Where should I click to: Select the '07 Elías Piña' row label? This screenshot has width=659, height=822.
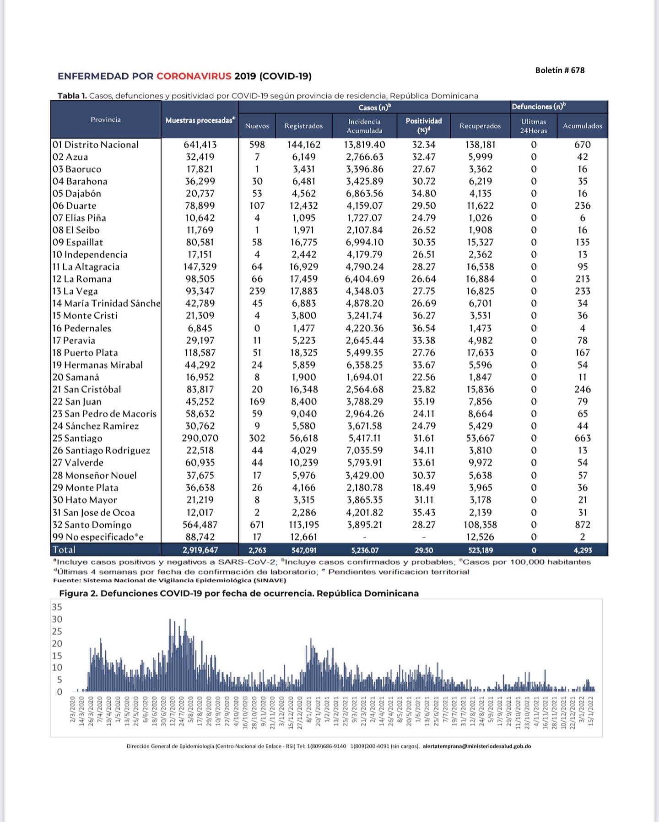coord(79,218)
